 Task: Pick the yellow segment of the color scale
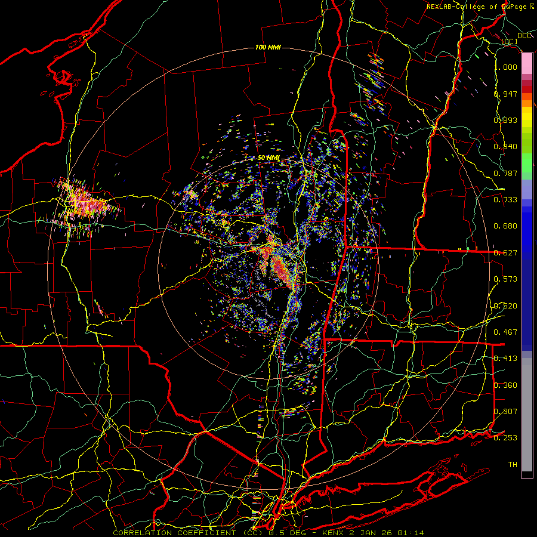click(527, 117)
